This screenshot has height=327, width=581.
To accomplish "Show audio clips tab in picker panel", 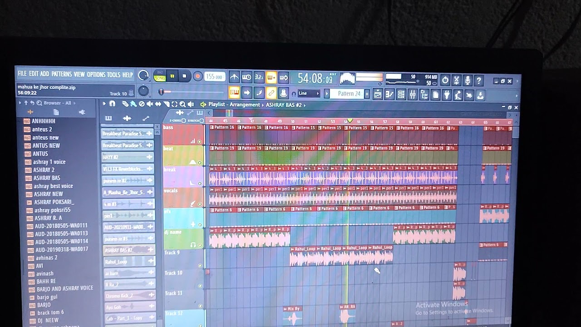I will coord(127,118).
